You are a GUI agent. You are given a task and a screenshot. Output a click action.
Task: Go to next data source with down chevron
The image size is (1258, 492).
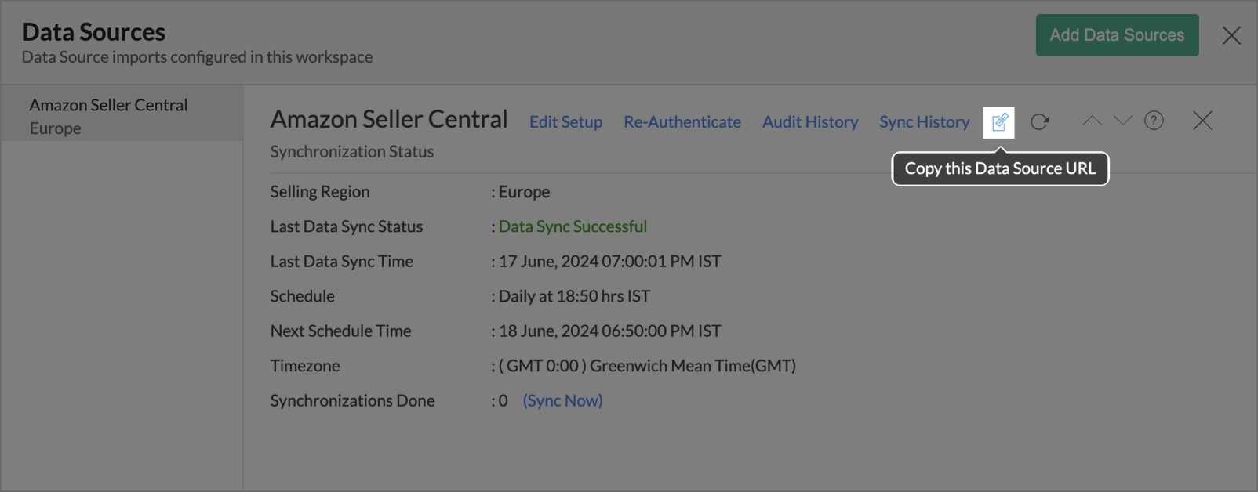pyautogui.click(x=1123, y=121)
